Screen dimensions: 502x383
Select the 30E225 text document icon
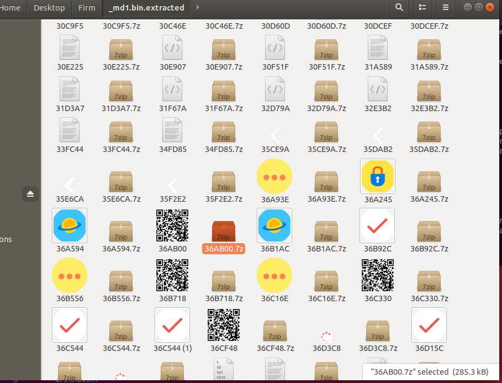point(70,48)
